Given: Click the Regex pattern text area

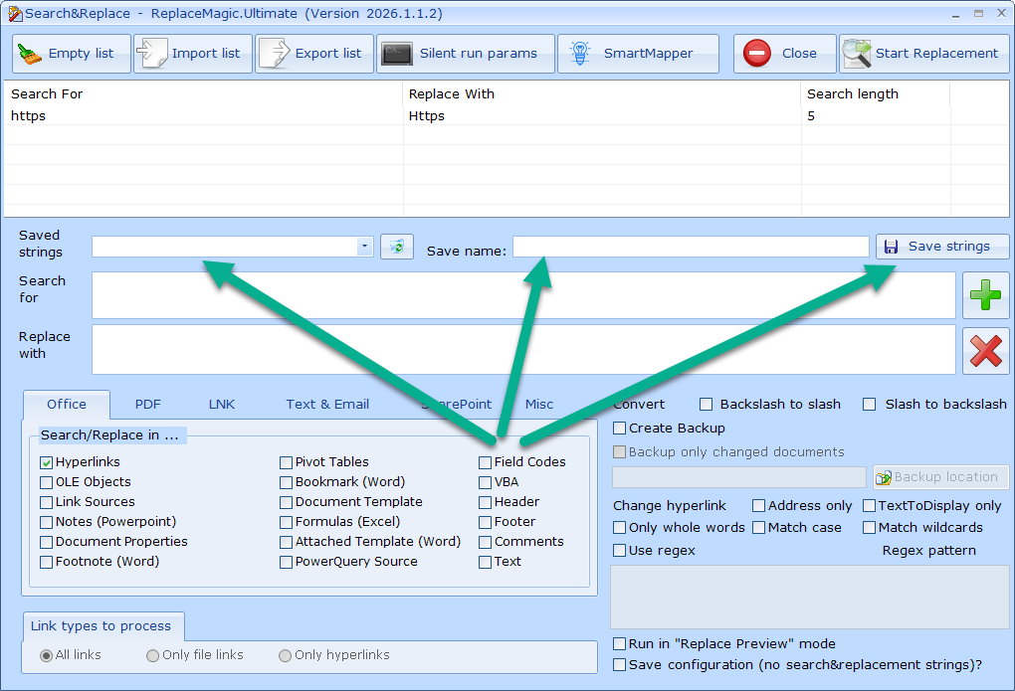Looking at the screenshot, I should [810, 597].
